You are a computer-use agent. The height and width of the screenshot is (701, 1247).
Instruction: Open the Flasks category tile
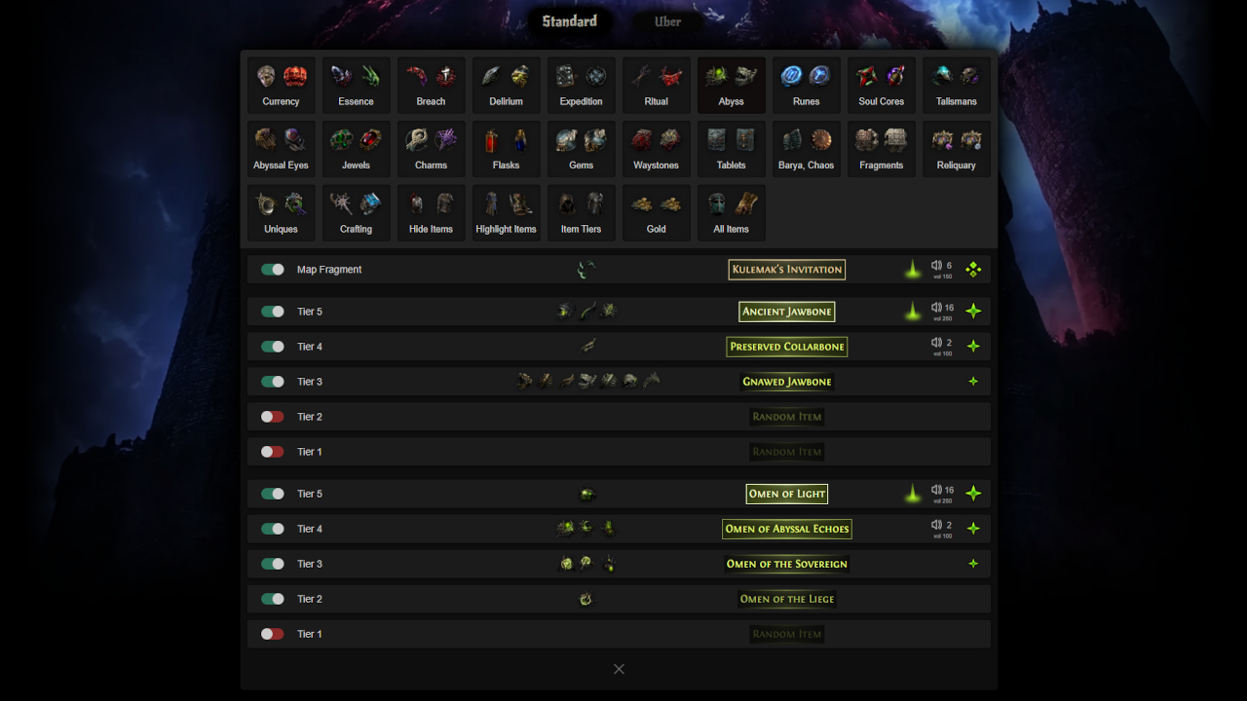tap(506, 149)
